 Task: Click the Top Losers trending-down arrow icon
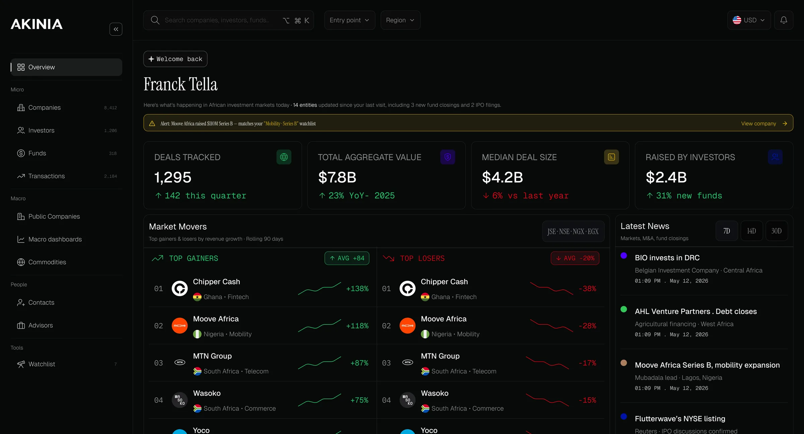click(x=389, y=258)
